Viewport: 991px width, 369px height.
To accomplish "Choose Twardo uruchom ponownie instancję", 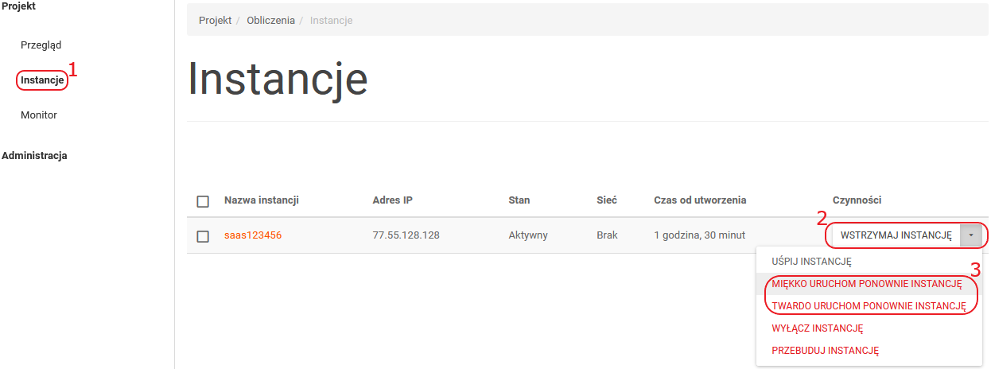I will point(869,305).
